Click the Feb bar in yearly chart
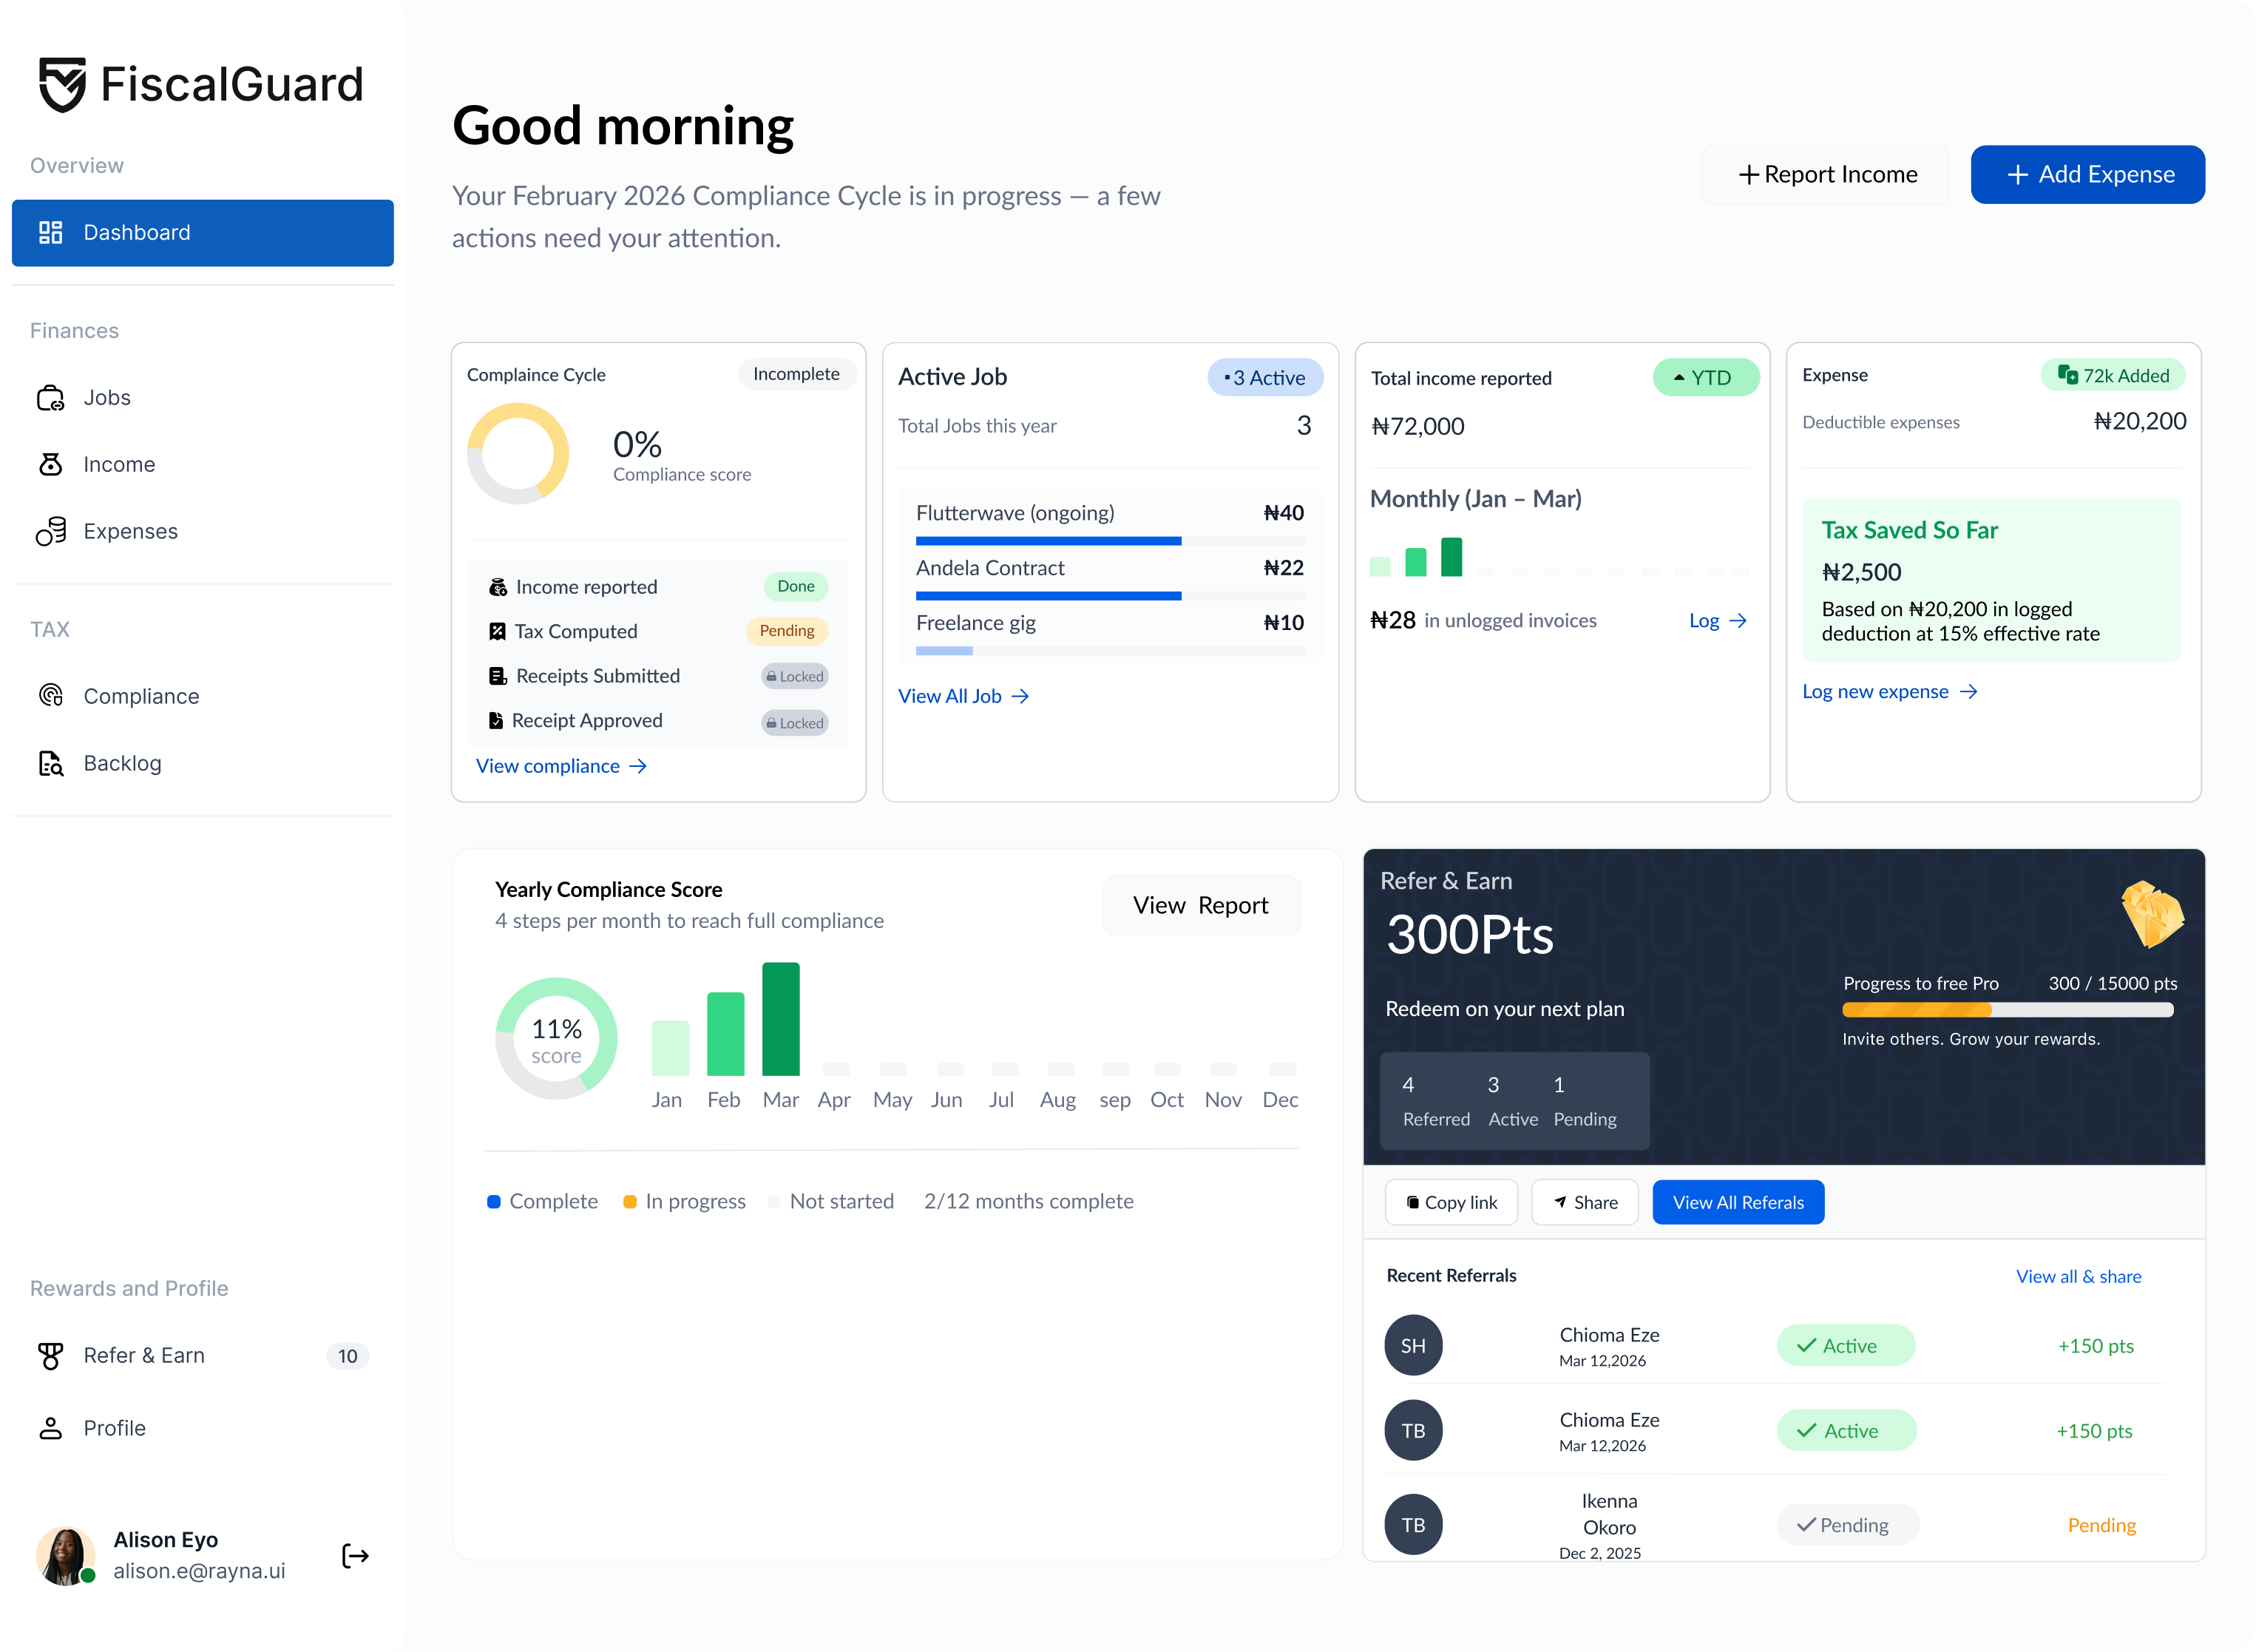The image size is (2256, 1652). tap(725, 1034)
